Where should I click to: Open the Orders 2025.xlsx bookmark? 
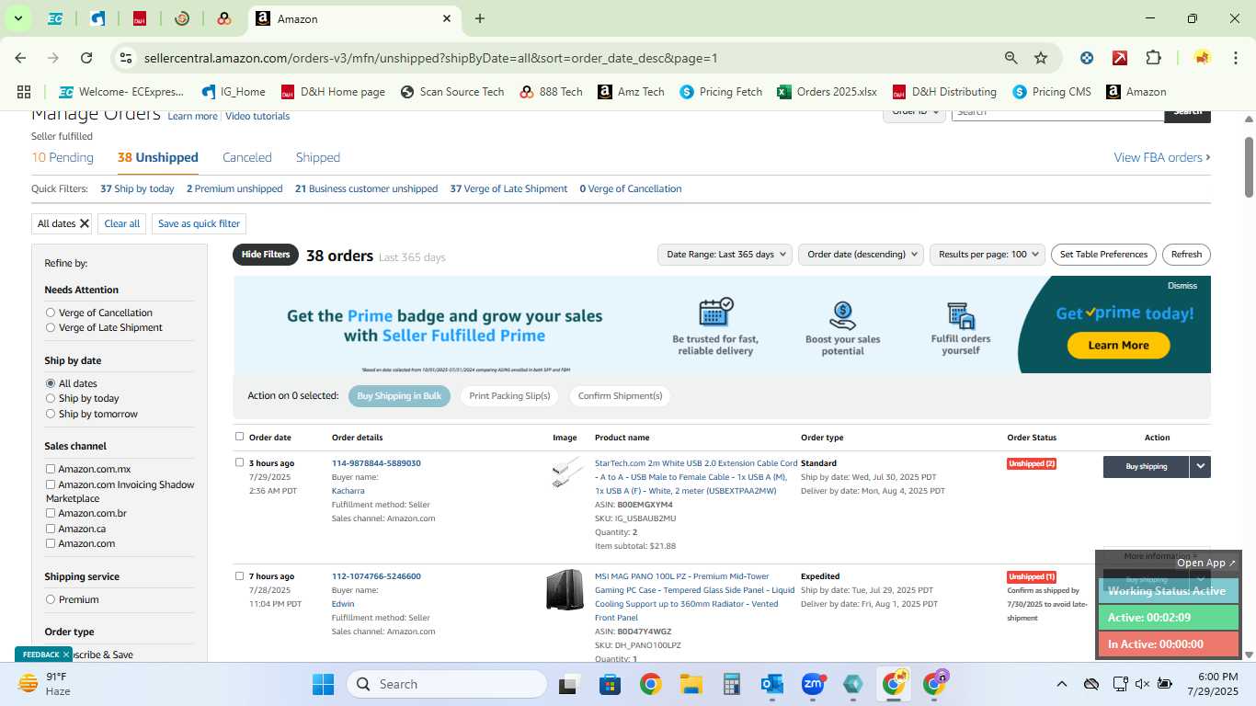[827, 92]
